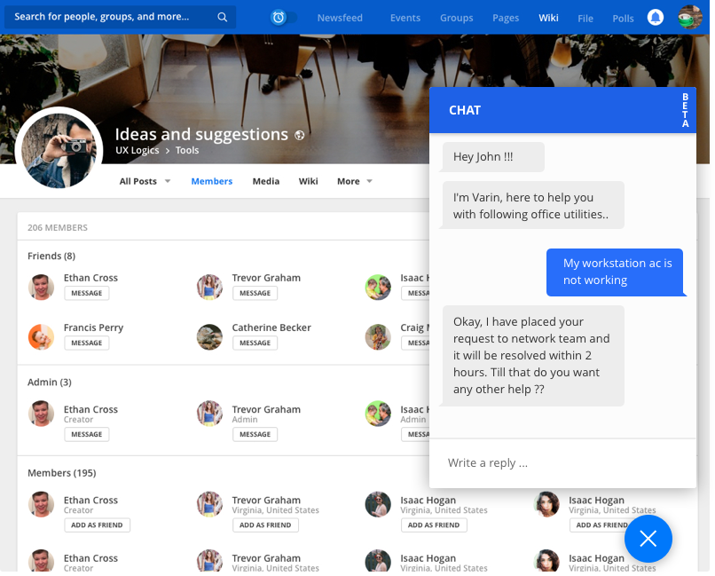This screenshot has width=715, height=576.
Task: Click the '206 MEMBERS' heading
Action: click(58, 228)
